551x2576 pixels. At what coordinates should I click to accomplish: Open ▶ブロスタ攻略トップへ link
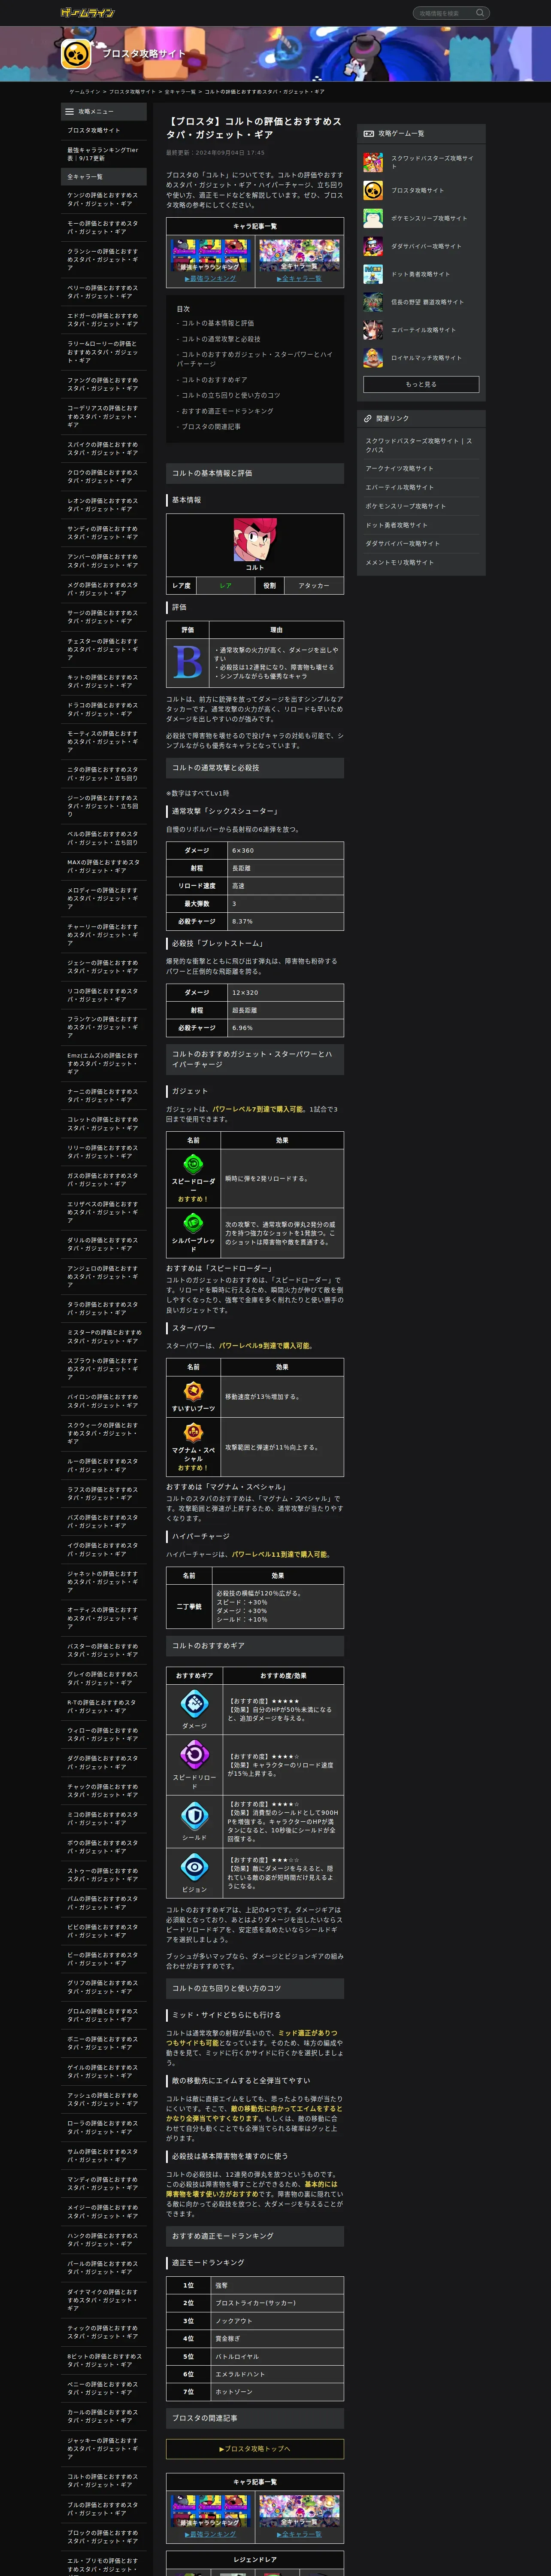click(x=255, y=2448)
